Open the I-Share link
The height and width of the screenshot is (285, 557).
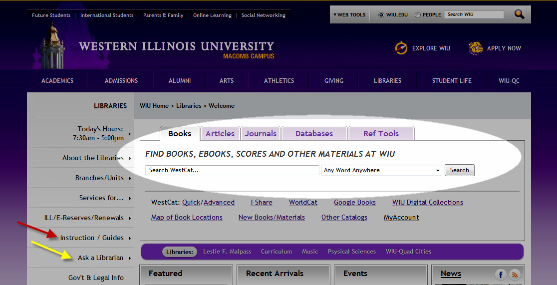pos(262,202)
